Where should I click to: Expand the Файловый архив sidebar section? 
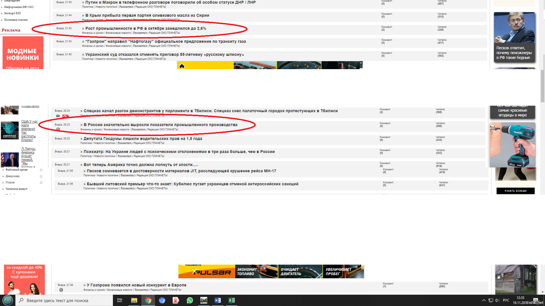(x=41, y=170)
